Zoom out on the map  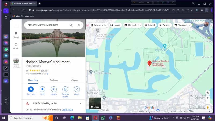[207, 102]
